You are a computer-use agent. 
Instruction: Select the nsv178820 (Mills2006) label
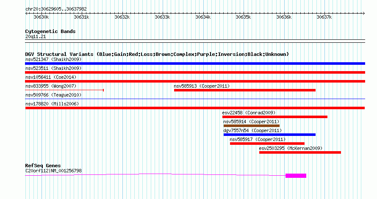[x=52, y=104]
